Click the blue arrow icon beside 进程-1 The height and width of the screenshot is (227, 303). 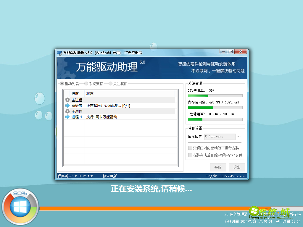tap(67, 117)
